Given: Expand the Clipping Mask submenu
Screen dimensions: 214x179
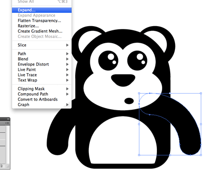Looking at the screenshot, I should (x=68, y=89).
